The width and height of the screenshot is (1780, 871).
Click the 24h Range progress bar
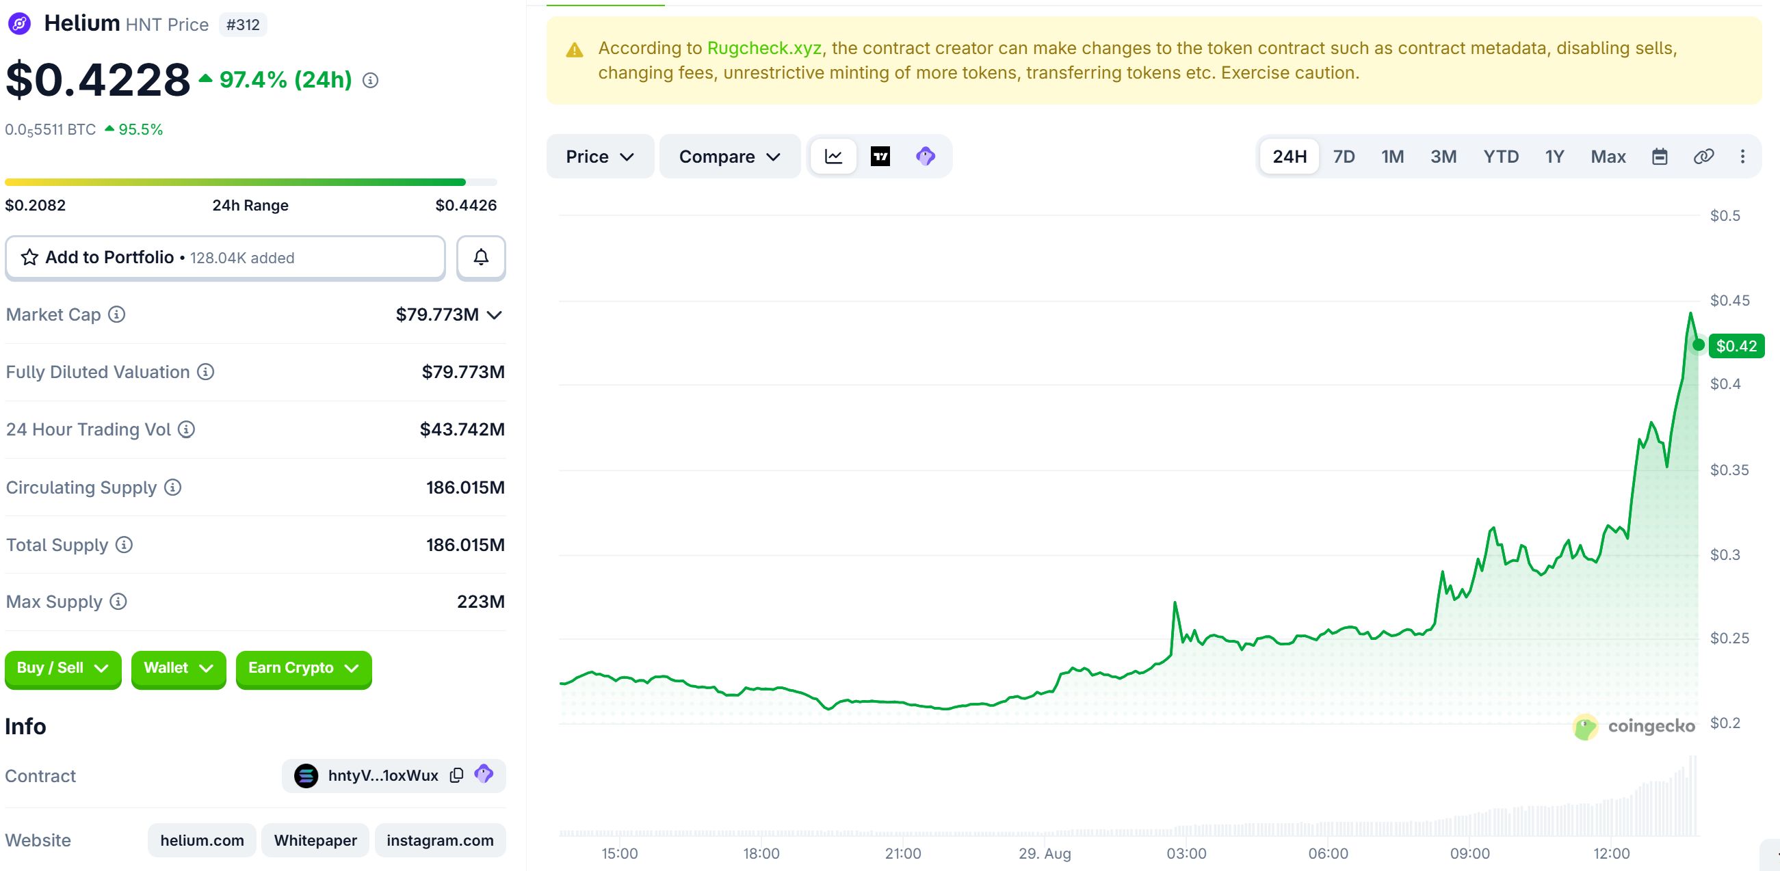coord(251,183)
